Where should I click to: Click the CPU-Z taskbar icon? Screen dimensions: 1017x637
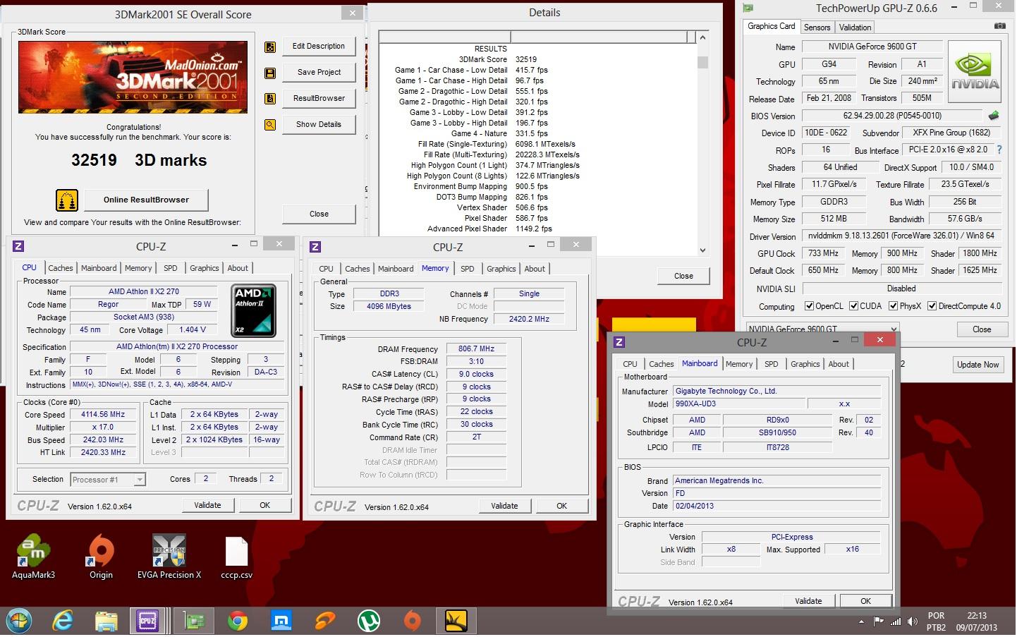(x=147, y=621)
